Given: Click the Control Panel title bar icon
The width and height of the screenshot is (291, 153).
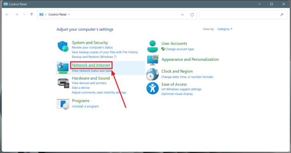Looking at the screenshot, I should [x=6, y=4].
